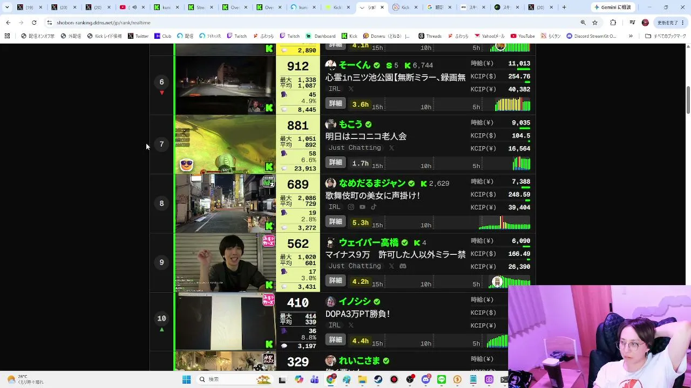Open Steam from taskbar
Image resolution: width=691 pixels, height=388 pixels.
tap(378, 379)
